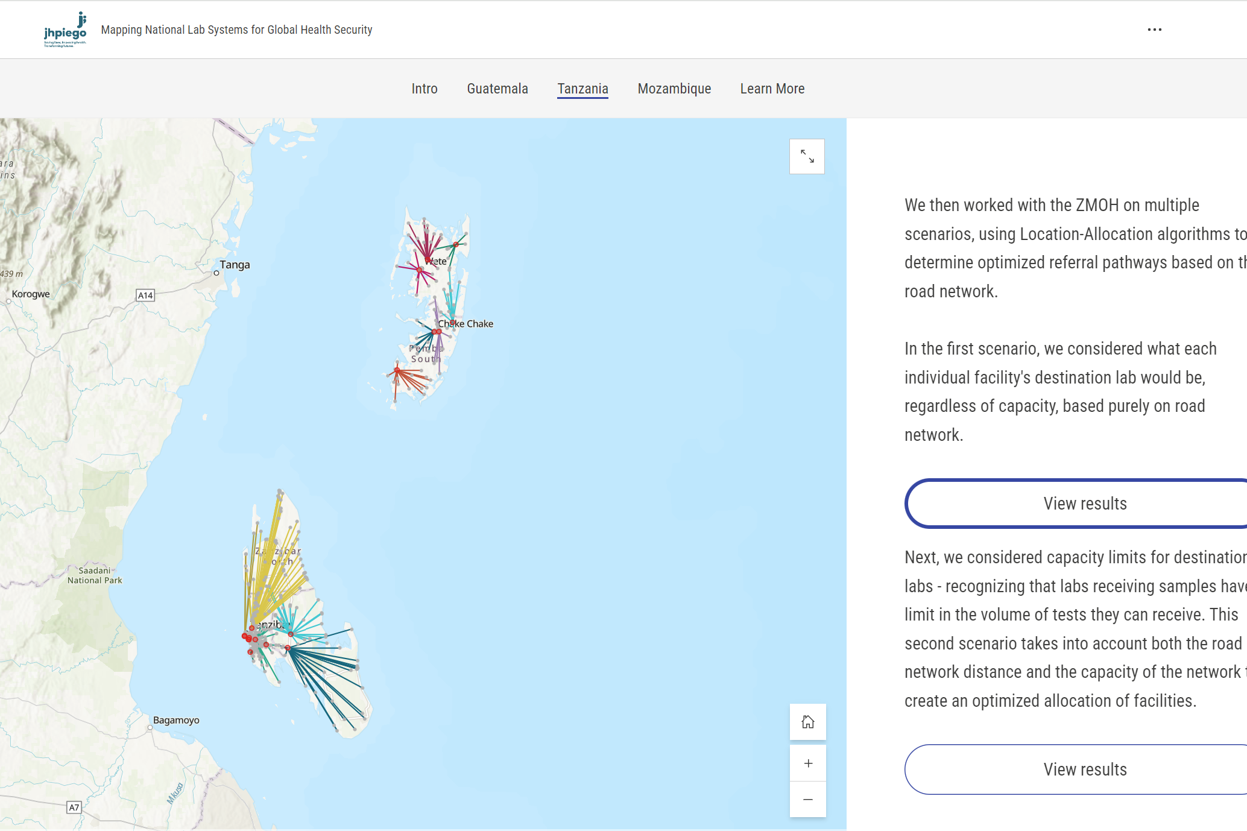View results for capacity limits scenario

[x=1084, y=769]
